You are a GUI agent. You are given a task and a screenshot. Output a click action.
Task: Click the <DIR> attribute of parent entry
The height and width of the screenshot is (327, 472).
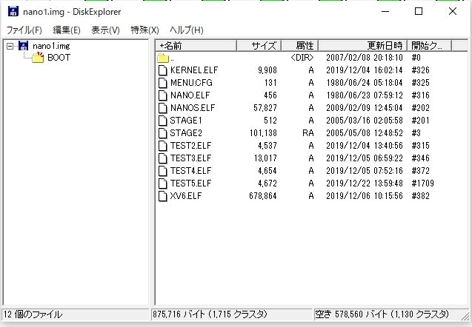[302, 58]
